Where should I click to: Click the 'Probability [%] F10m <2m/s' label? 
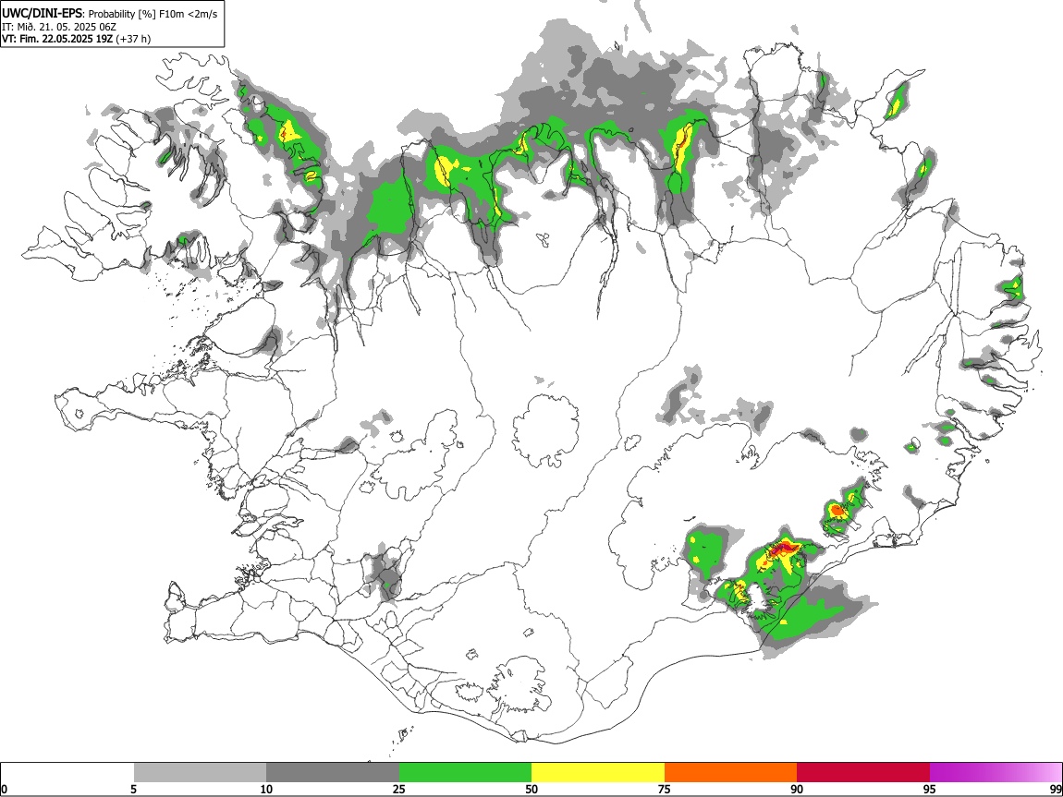click(153, 14)
